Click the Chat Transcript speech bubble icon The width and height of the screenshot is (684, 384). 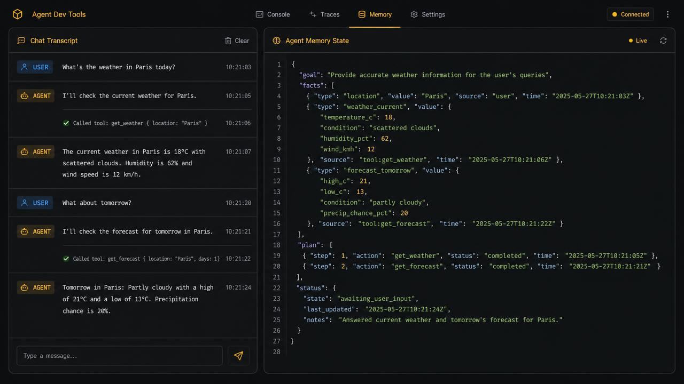[21, 41]
